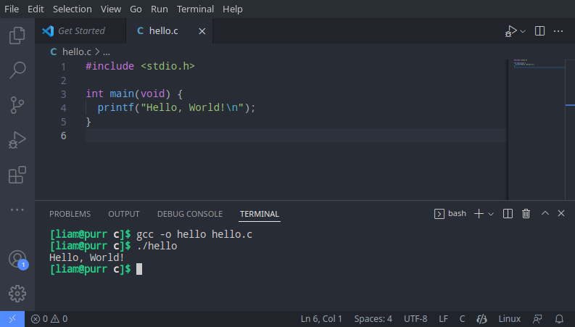
Task: Open the Manage gear icon
Action: (17, 294)
